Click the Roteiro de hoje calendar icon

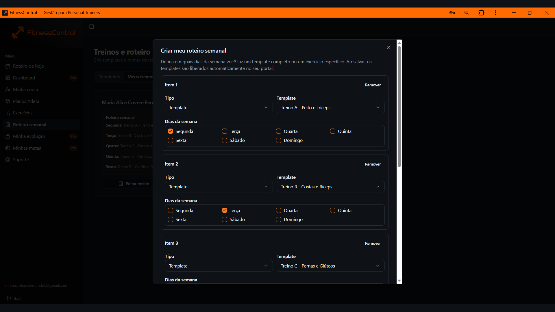click(x=8, y=66)
